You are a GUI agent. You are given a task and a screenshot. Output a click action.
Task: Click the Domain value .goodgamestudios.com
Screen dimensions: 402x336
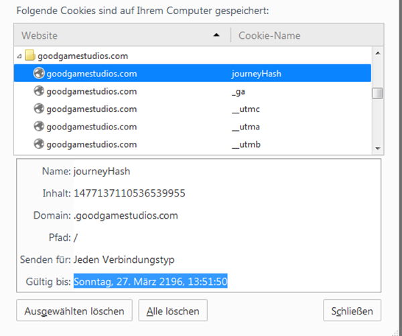pyautogui.click(x=126, y=215)
